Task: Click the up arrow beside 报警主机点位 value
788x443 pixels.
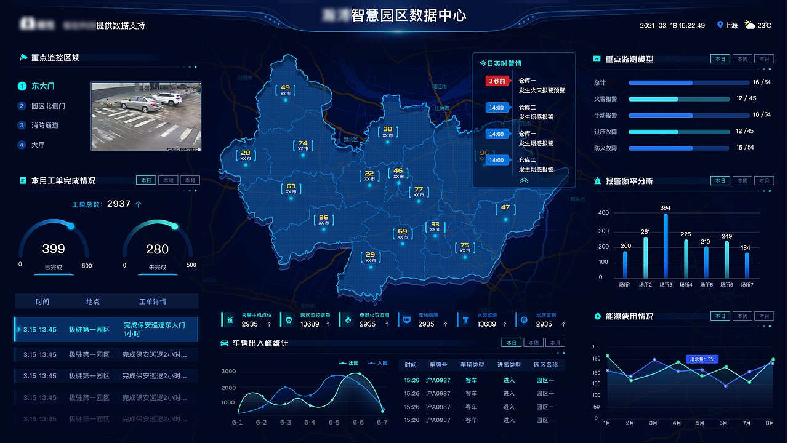Action: tap(269, 324)
